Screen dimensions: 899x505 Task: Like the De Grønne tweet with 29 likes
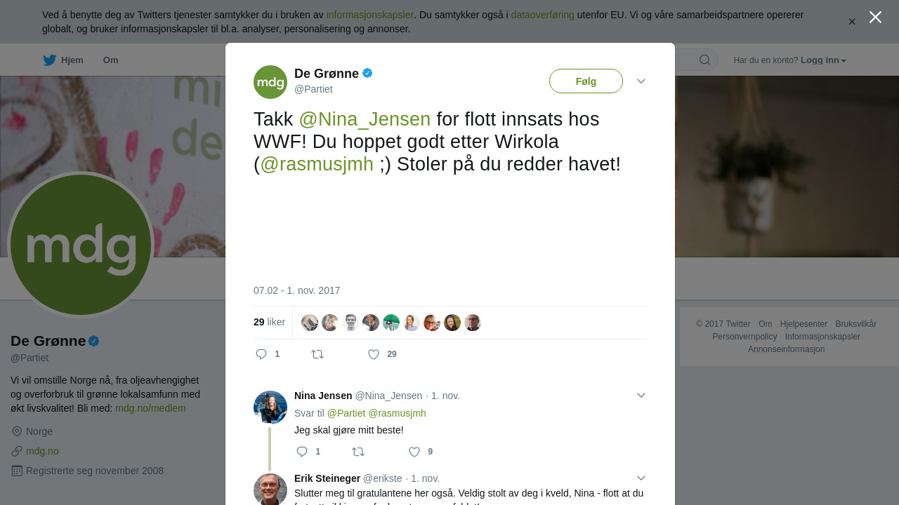[x=374, y=354]
